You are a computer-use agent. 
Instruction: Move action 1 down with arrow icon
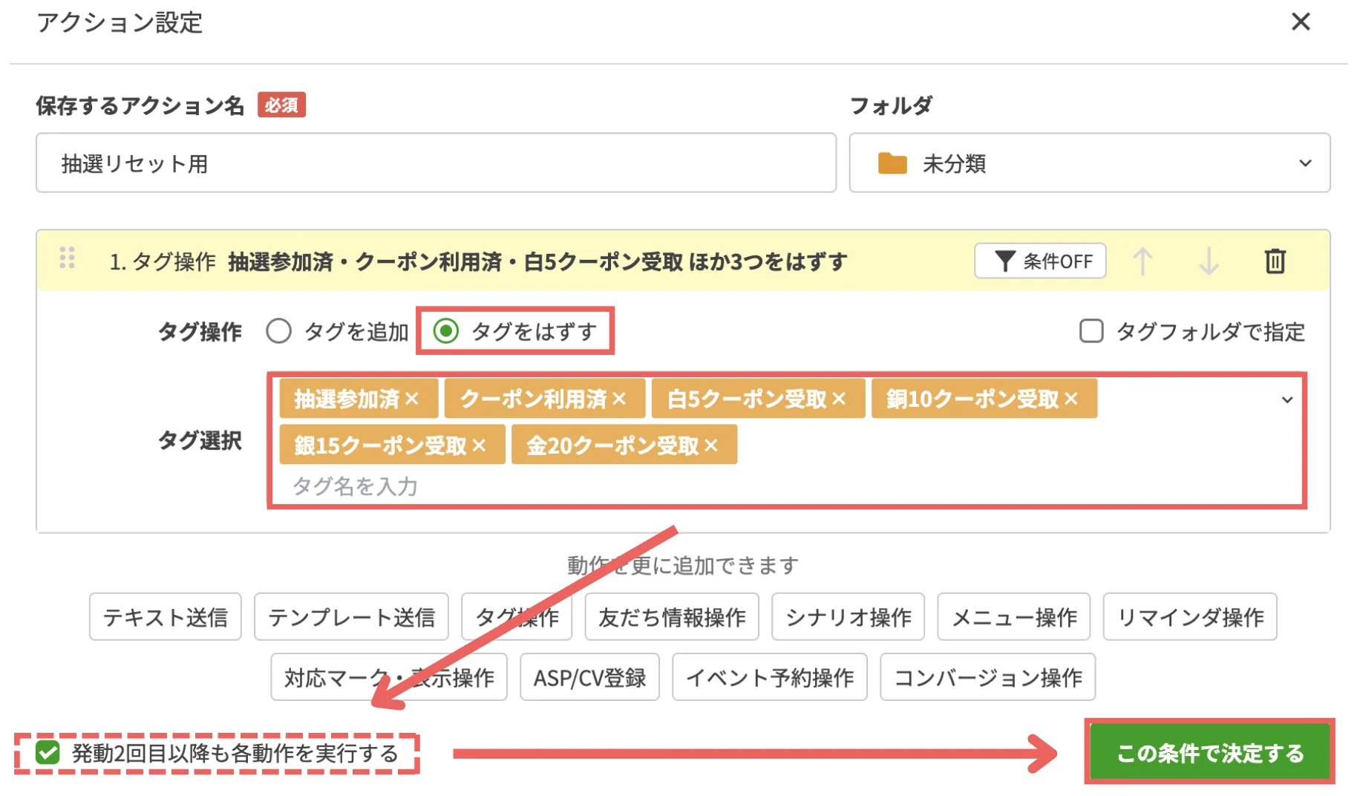click(x=1209, y=261)
